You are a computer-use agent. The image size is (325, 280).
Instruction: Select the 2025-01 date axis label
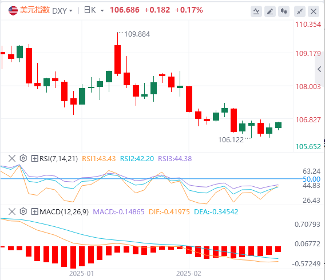pos(81,274)
